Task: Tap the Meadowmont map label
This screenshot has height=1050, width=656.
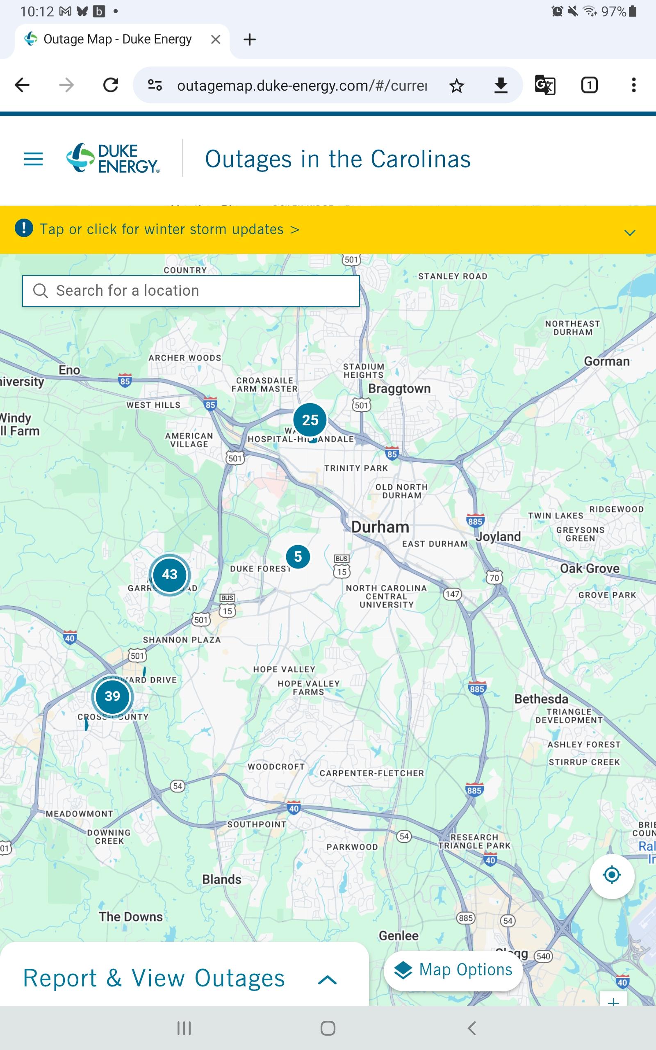Action: click(x=80, y=813)
